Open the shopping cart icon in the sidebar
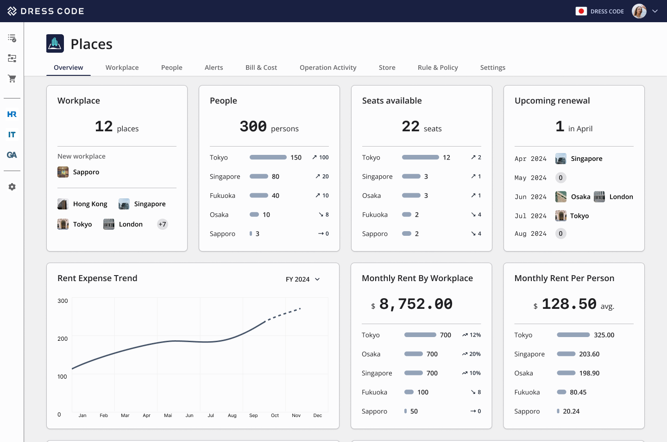Image resolution: width=667 pixels, height=442 pixels. [x=12, y=79]
